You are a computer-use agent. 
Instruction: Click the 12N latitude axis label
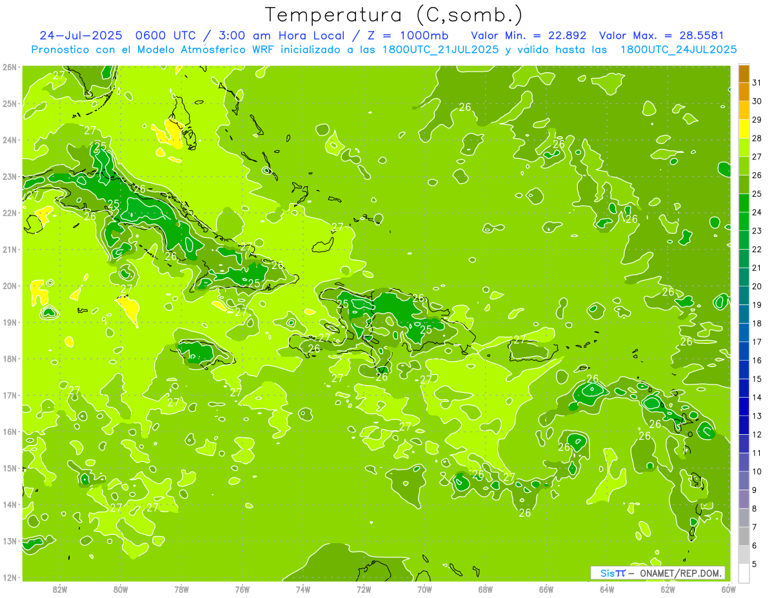point(9,577)
